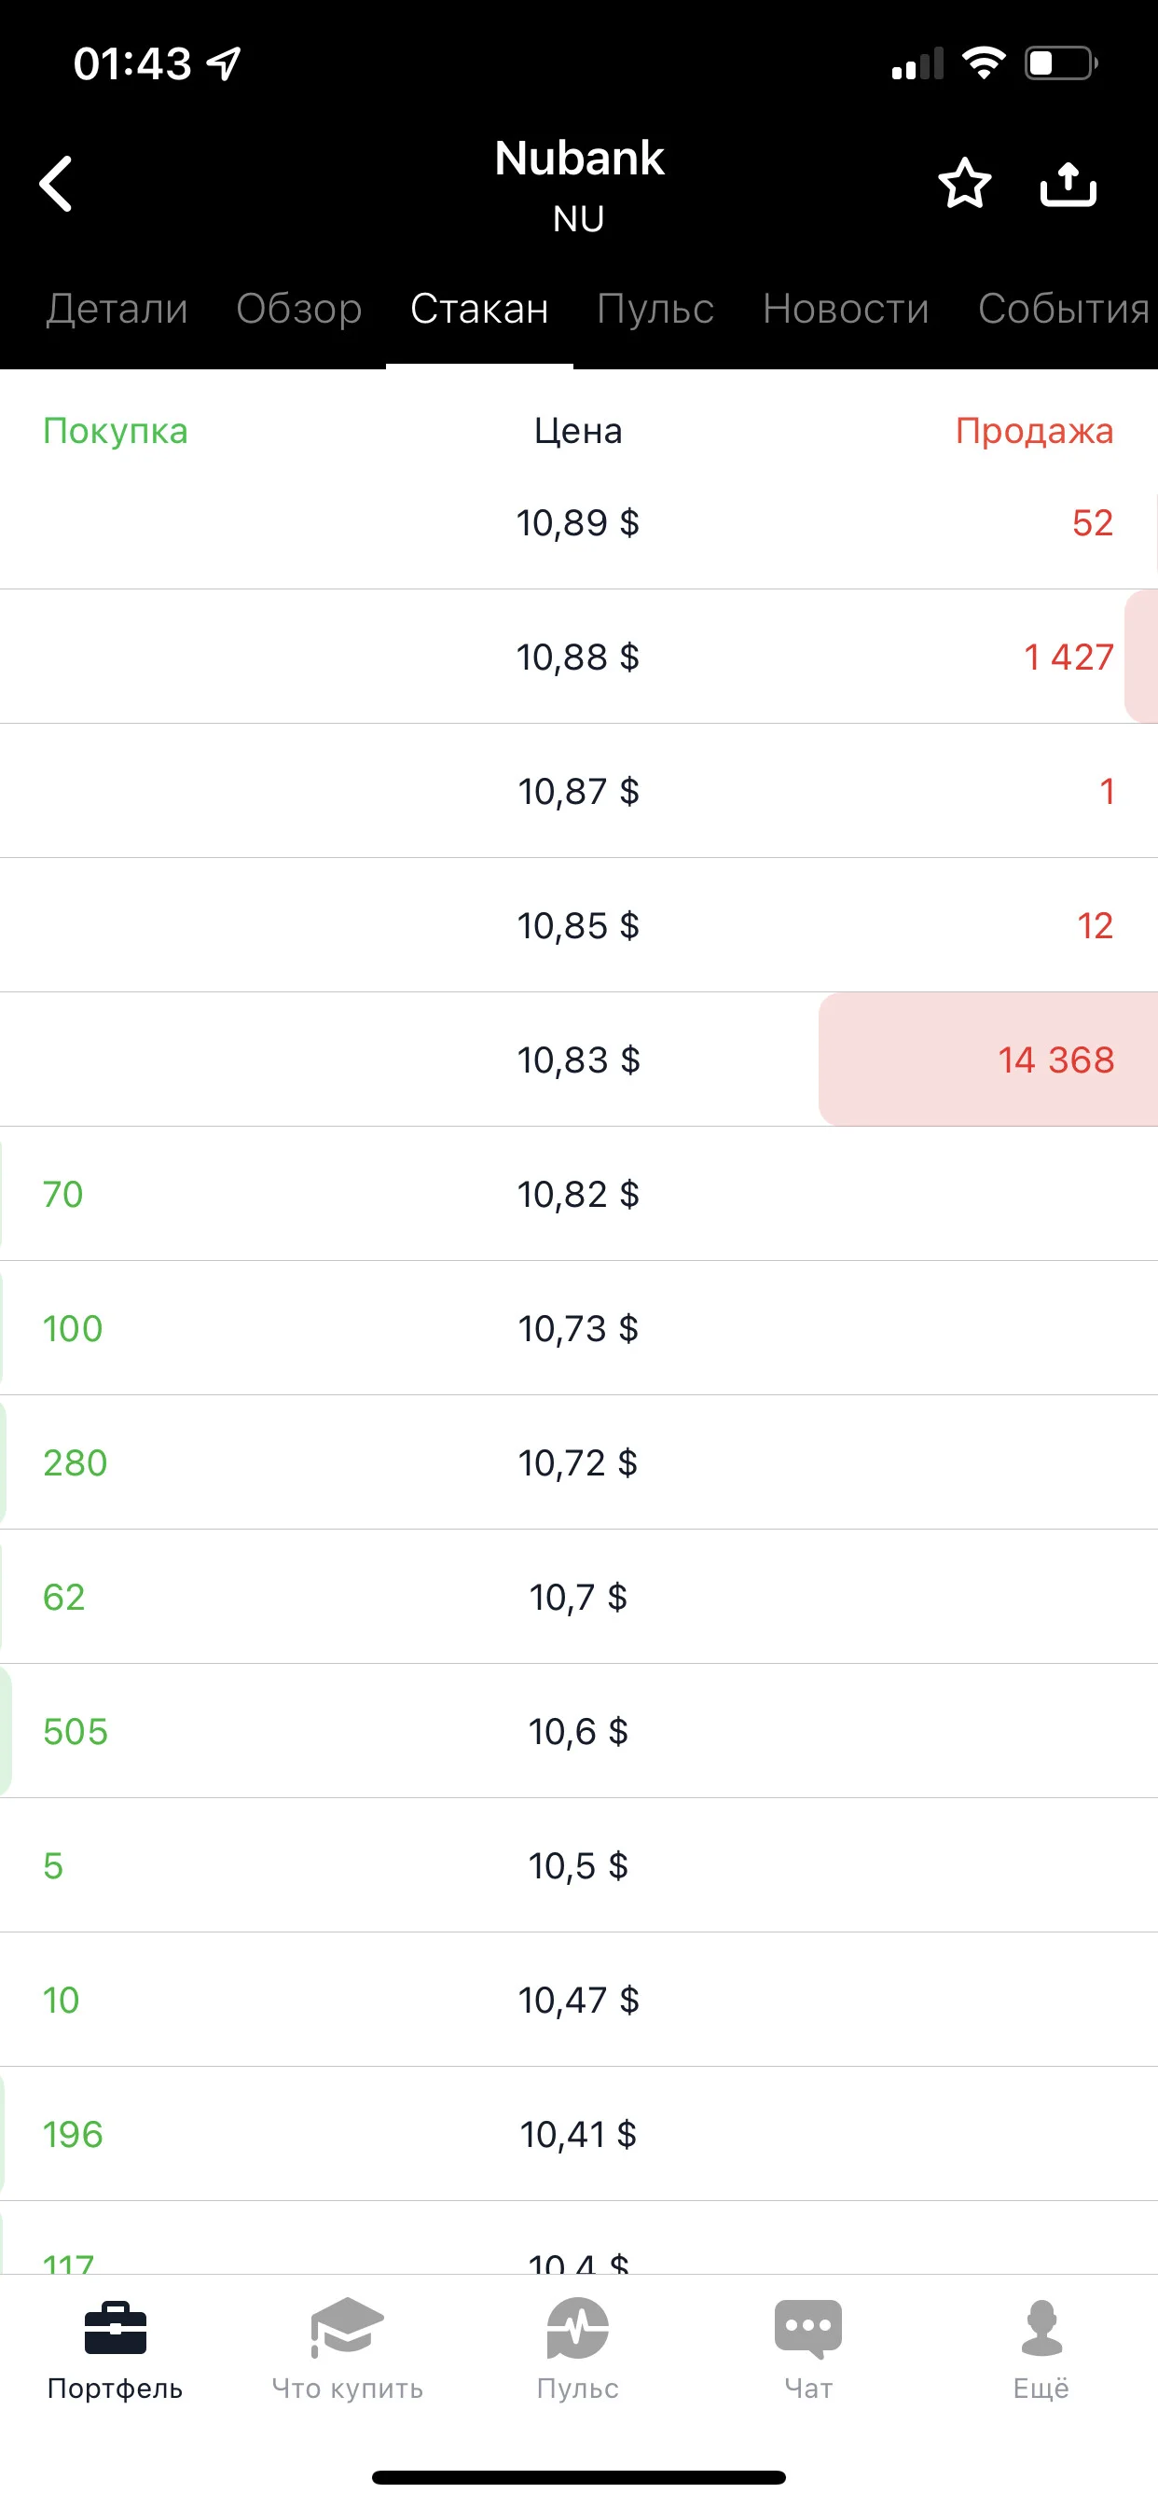
Task: Open Пульс icon in bottom bar
Action: [578, 2349]
